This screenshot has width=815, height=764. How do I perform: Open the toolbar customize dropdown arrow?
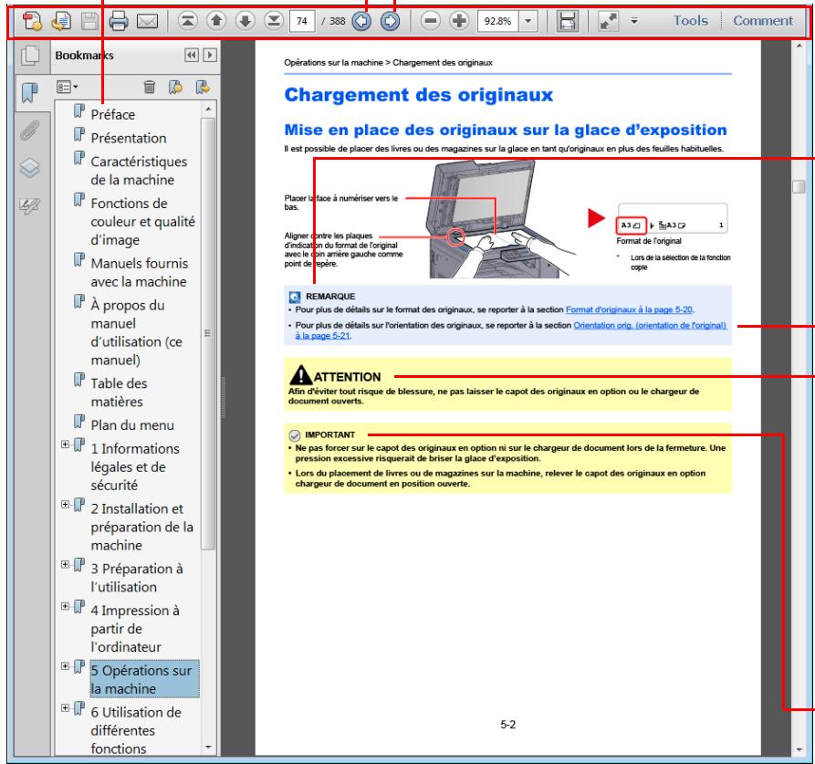634,21
